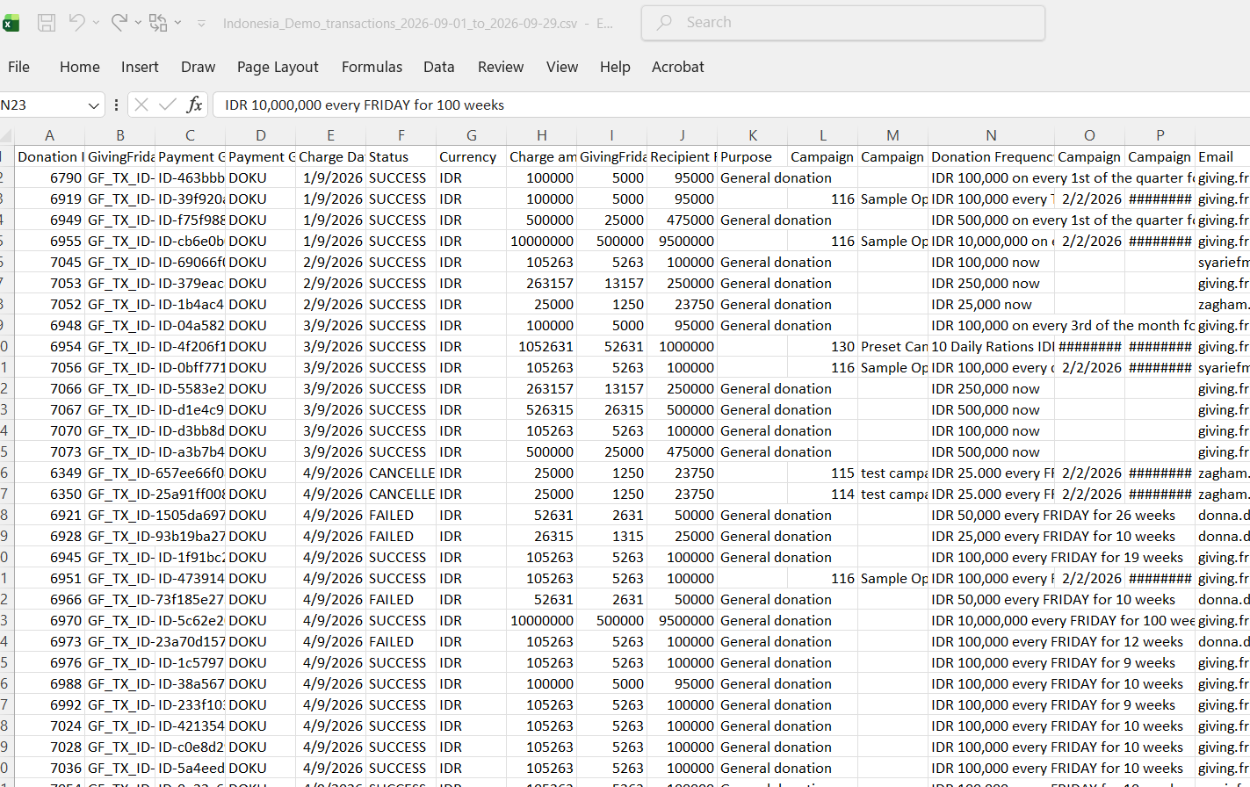1250x787 pixels.
Task: Click cell with Donation ID 6790
Action: 49,178
